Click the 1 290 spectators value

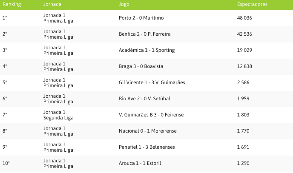pyautogui.click(x=243, y=163)
